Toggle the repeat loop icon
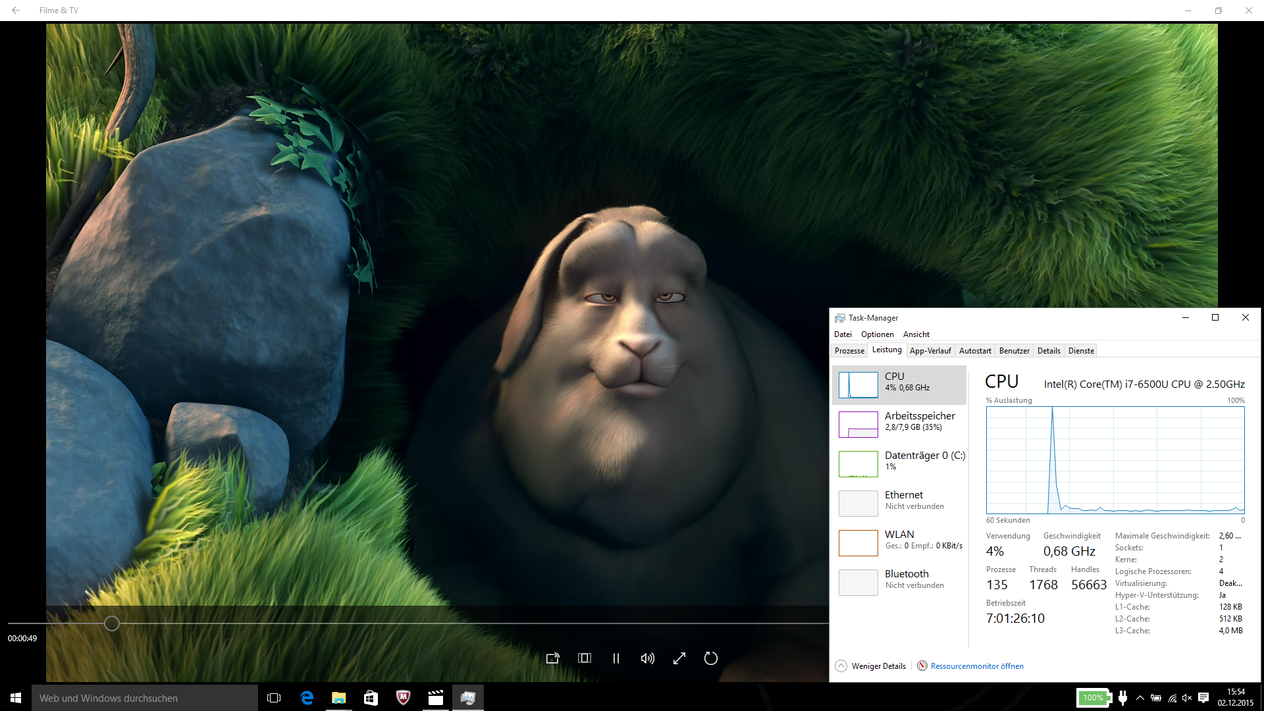The image size is (1264, 711). click(x=711, y=658)
